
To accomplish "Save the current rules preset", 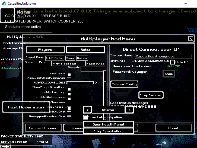I will (x=70, y=58).
